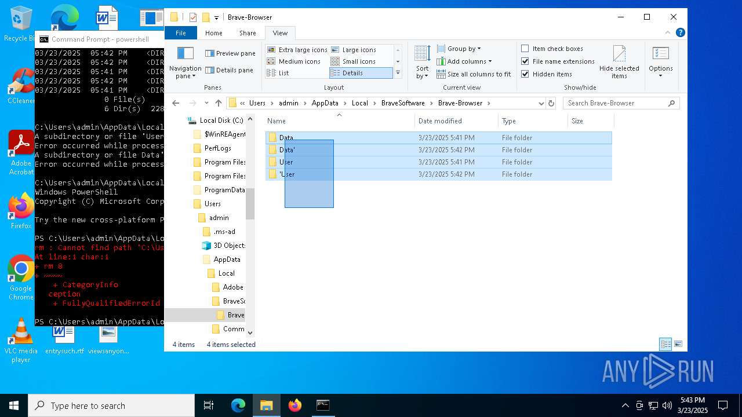
Task: Open Microsoft Edge from taskbar
Action: pyautogui.click(x=238, y=405)
